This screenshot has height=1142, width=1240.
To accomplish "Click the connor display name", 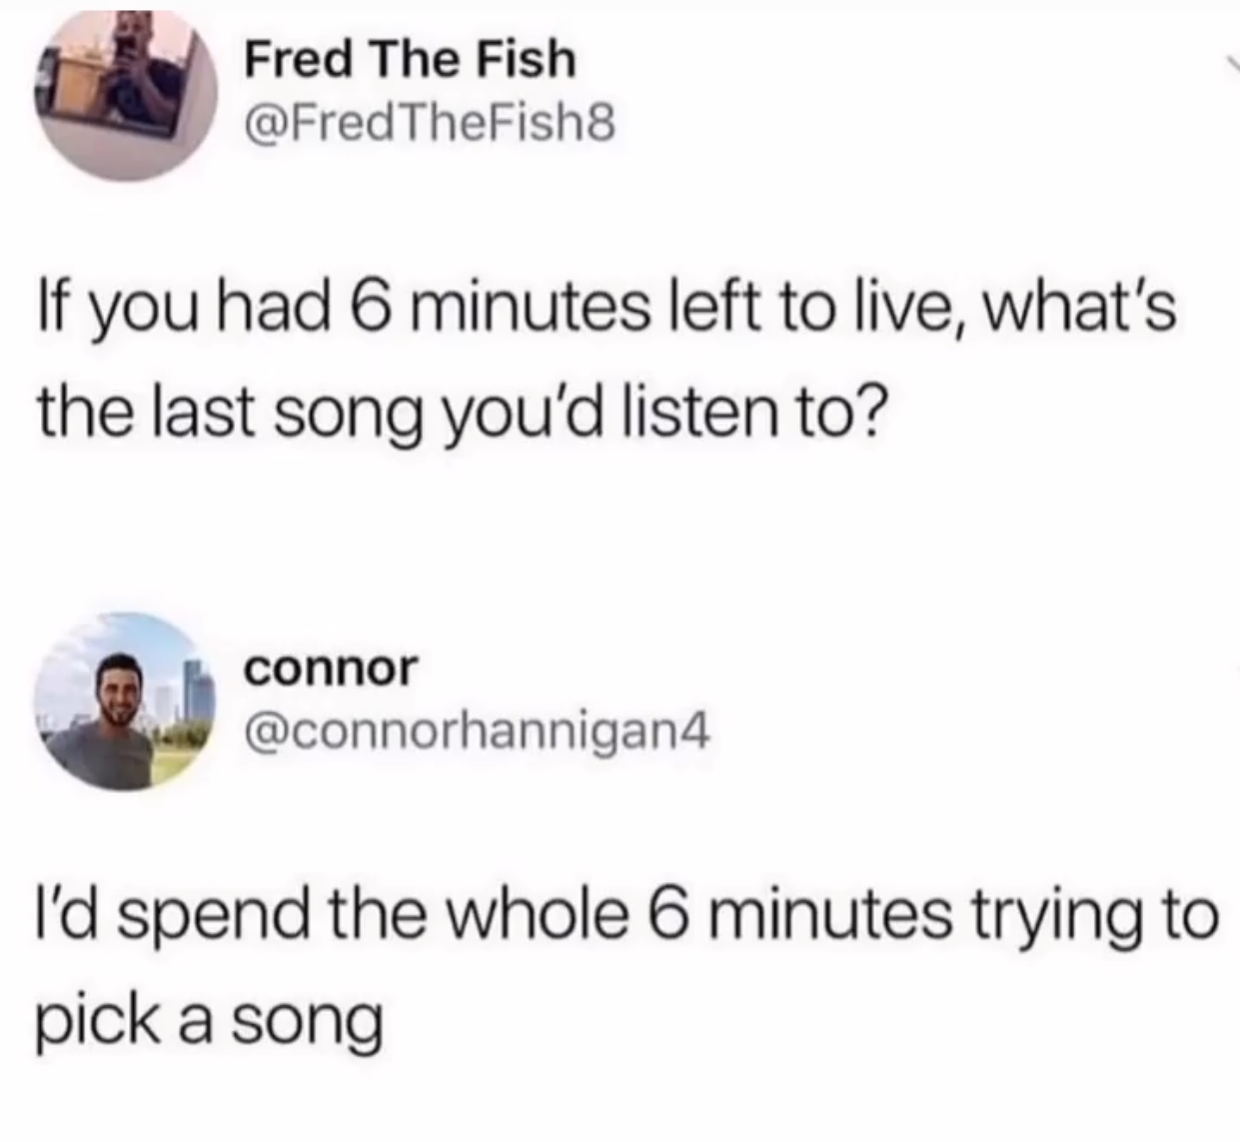I will click(331, 667).
